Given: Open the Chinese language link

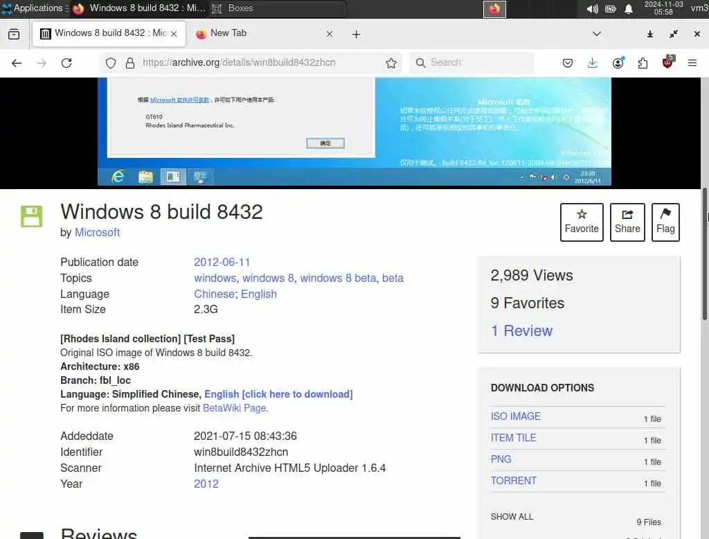Looking at the screenshot, I should point(214,294).
